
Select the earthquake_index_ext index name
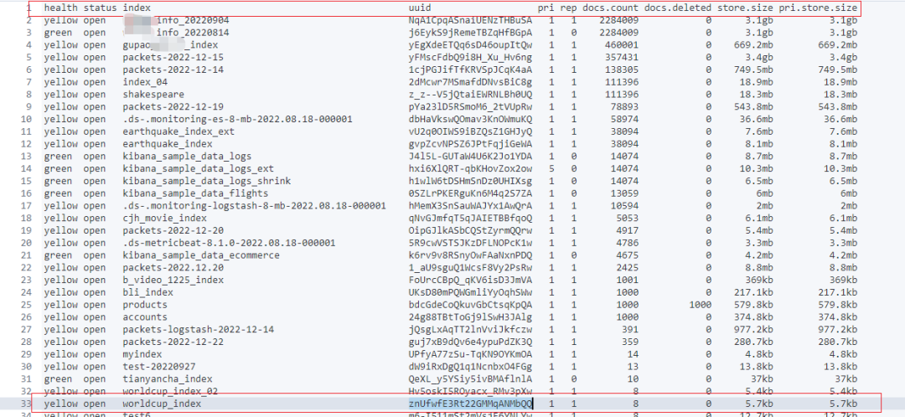pos(179,131)
